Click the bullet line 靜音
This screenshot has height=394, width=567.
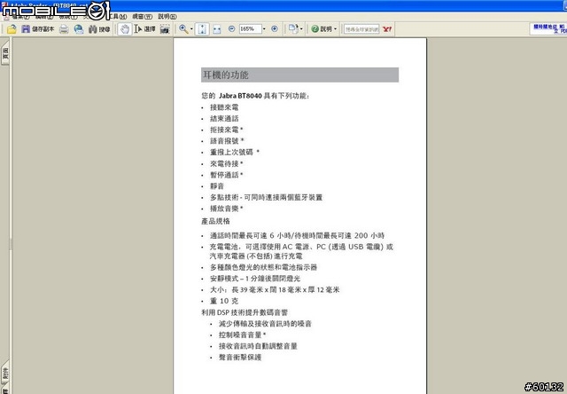tap(217, 186)
